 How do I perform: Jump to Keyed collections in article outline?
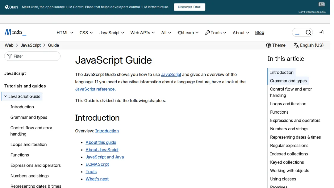pyautogui.click(x=287, y=162)
